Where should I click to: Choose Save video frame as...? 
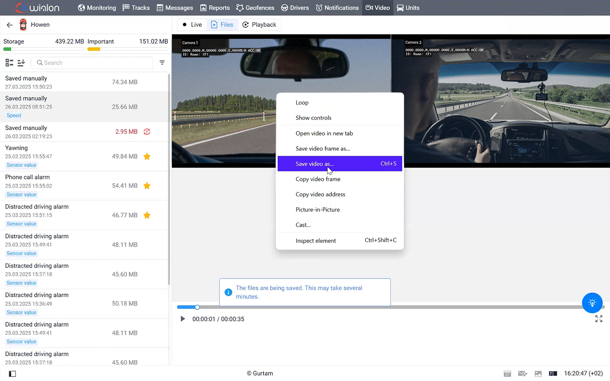pos(340,148)
